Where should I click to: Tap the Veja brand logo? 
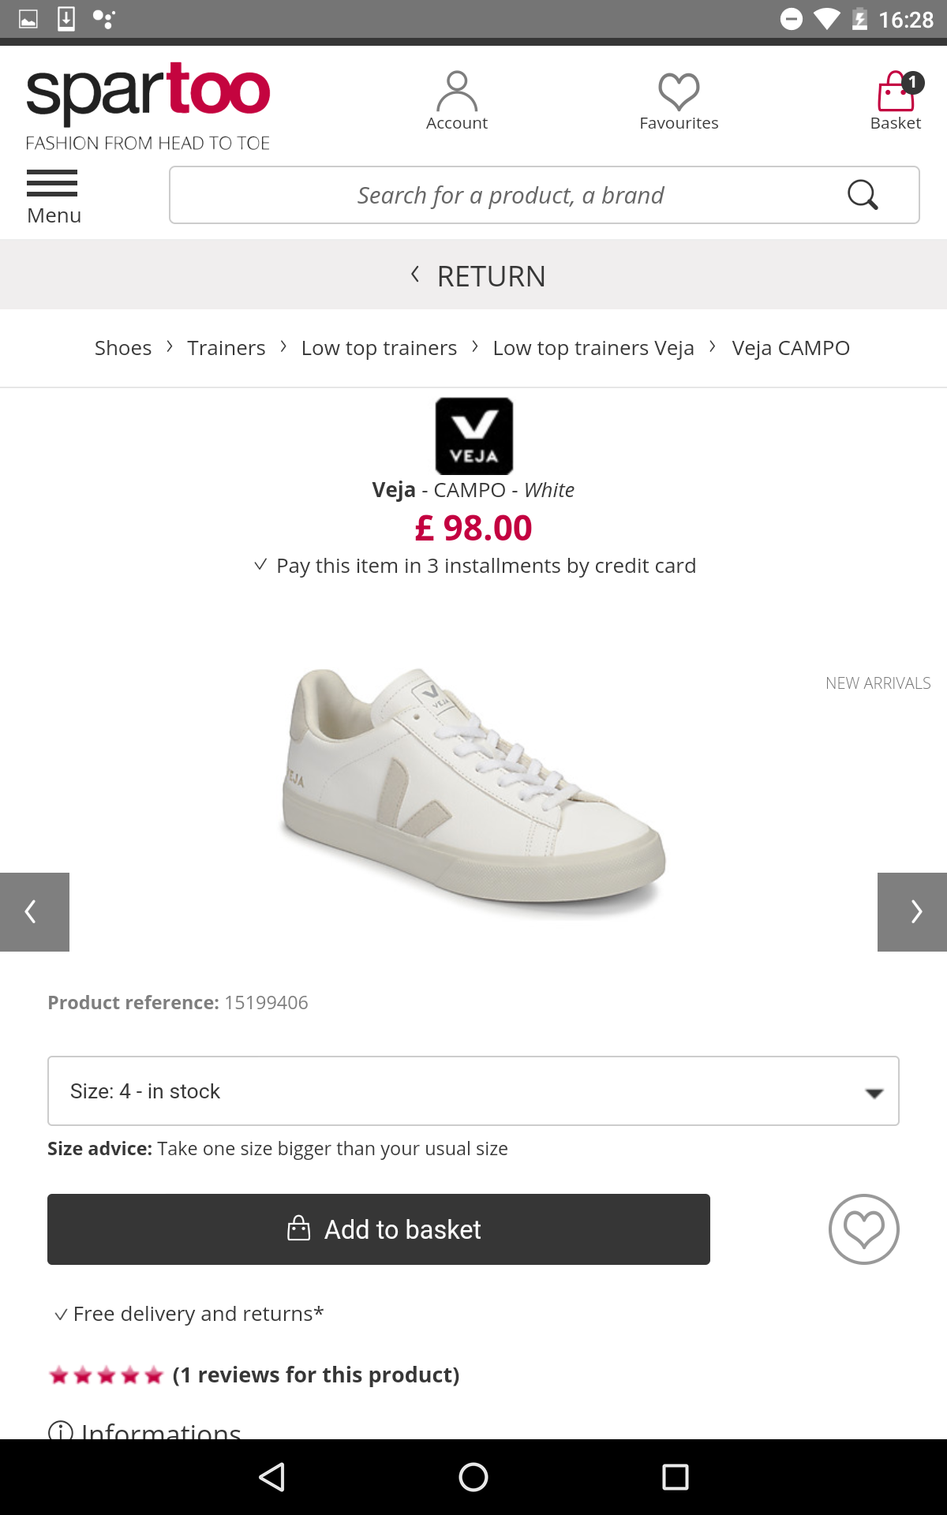tap(474, 436)
